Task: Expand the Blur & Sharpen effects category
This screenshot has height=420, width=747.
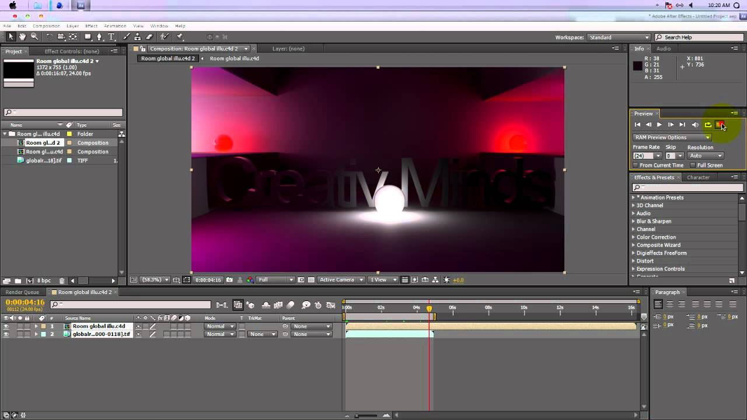Action: coord(634,222)
